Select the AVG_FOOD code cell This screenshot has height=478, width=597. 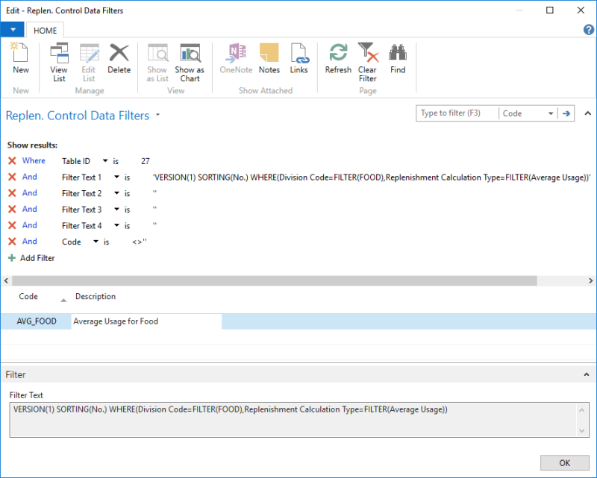click(x=37, y=321)
